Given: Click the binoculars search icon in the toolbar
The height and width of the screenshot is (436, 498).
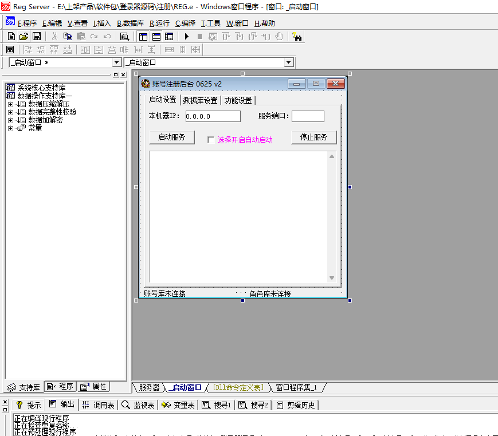Looking at the screenshot, I should coord(297,37).
